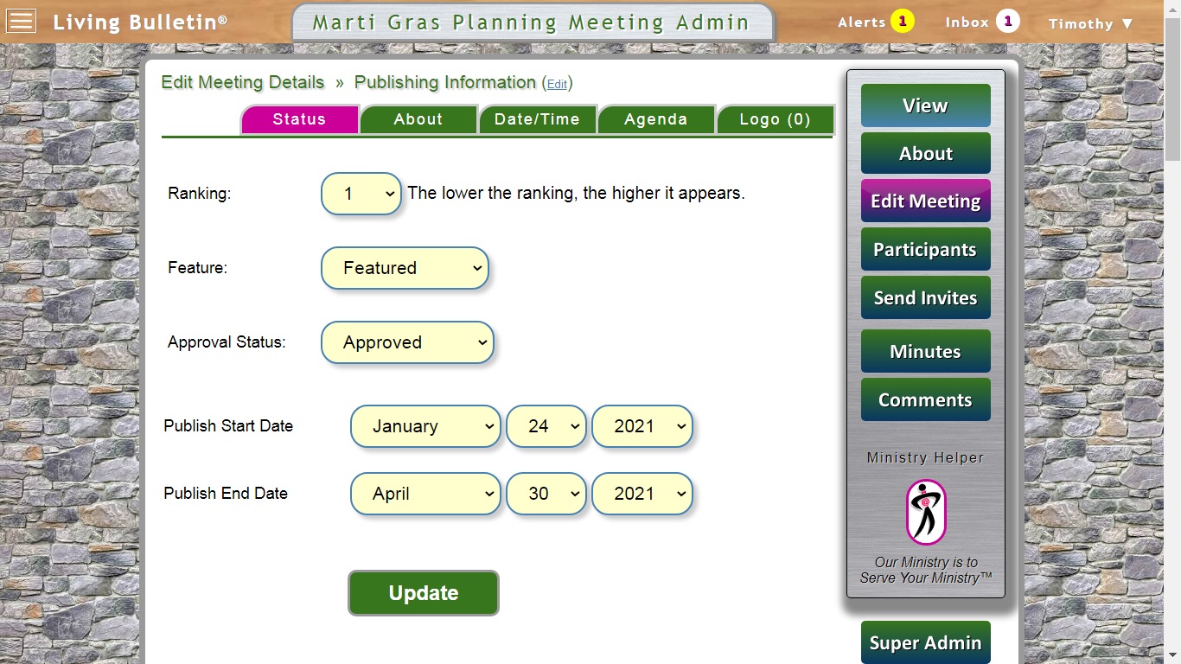1181x664 pixels.
Task: Open Participants in the sidebar
Action: tap(925, 250)
